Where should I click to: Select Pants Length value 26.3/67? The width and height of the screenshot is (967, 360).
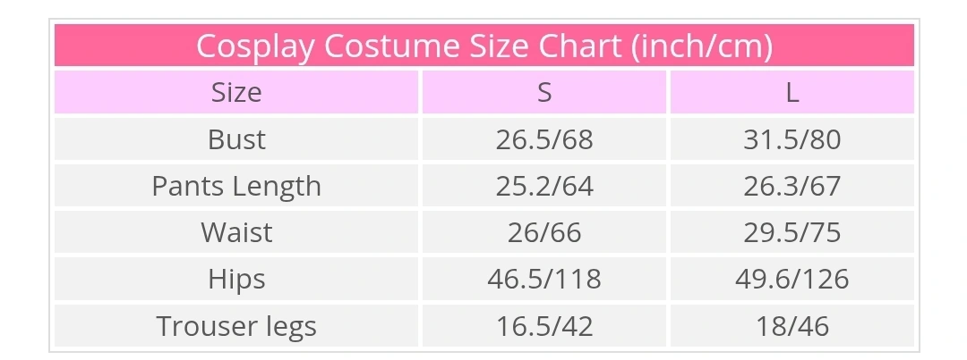[x=792, y=186]
